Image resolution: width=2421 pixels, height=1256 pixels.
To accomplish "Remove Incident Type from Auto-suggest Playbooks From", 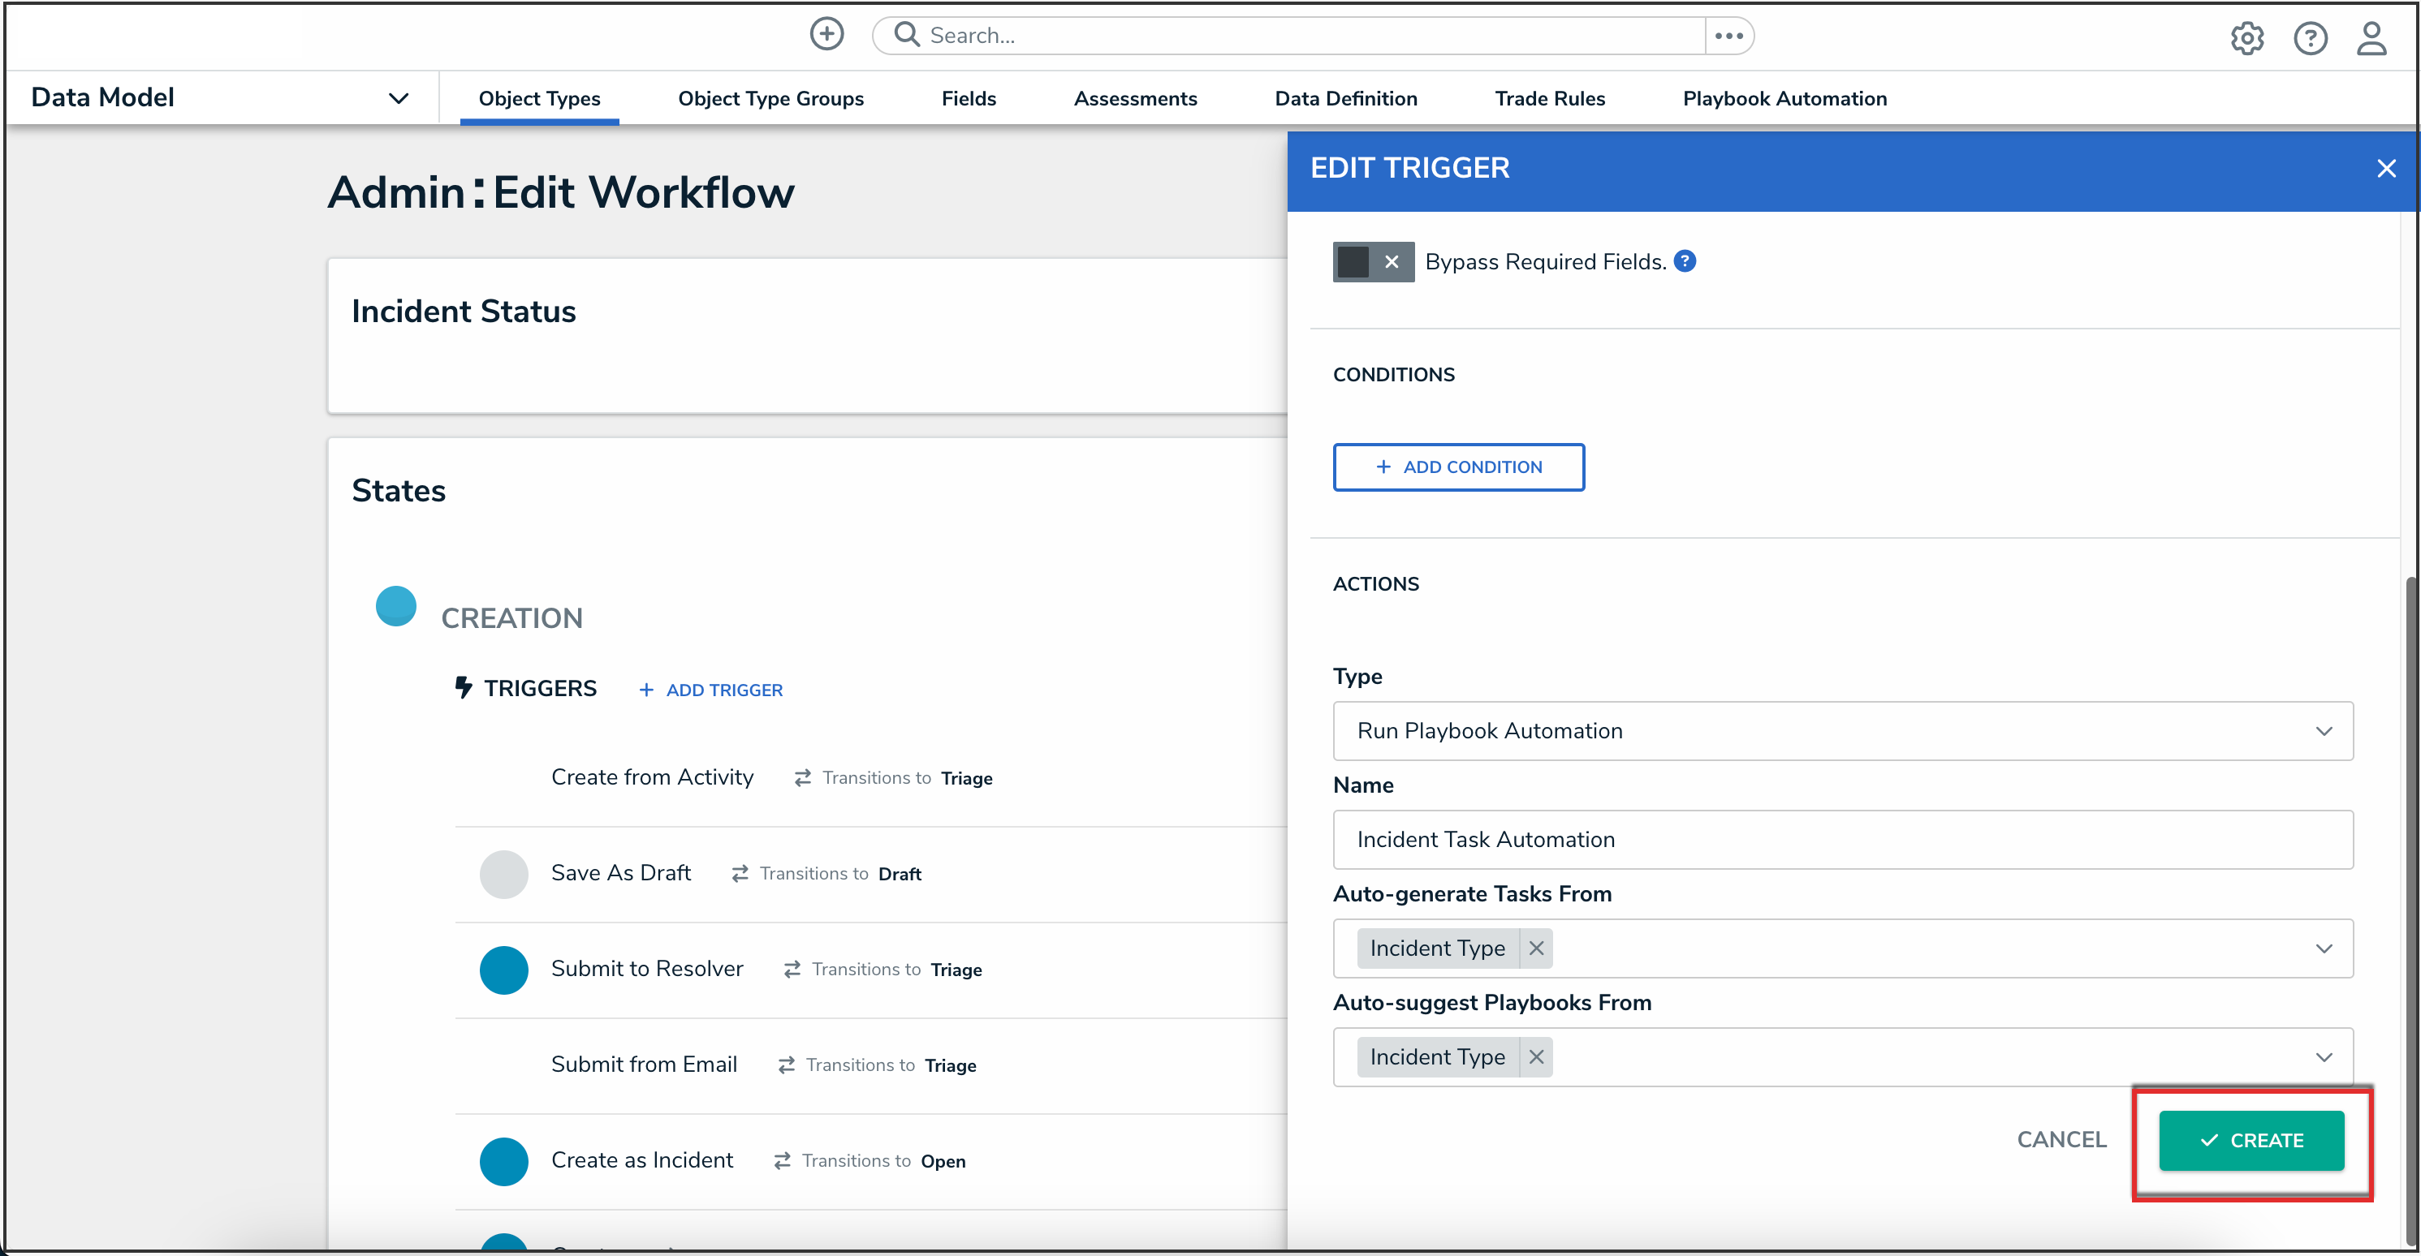I will click(1537, 1057).
